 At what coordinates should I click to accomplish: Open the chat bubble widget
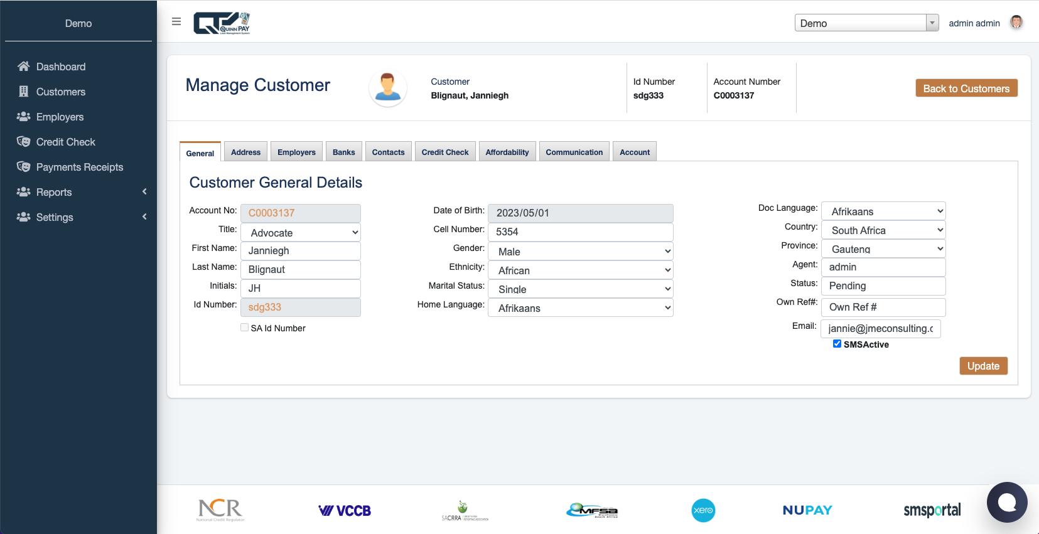pos(1007,502)
